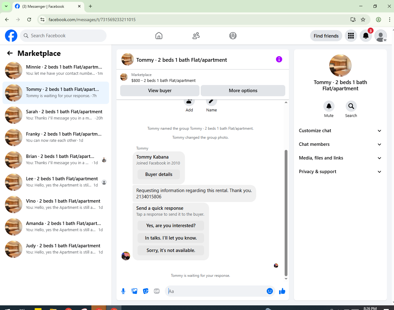Open Chrome three-dot menu
The width and height of the screenshot is (394, 310).
tap(389, 20)
